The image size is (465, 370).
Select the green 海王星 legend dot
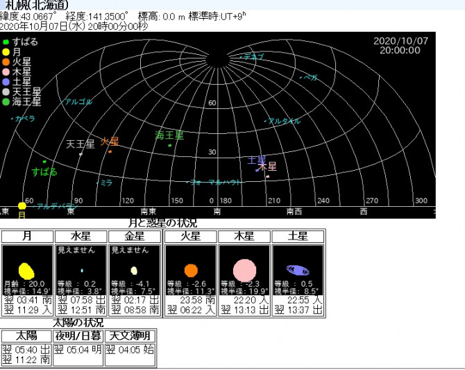[6, 102]
